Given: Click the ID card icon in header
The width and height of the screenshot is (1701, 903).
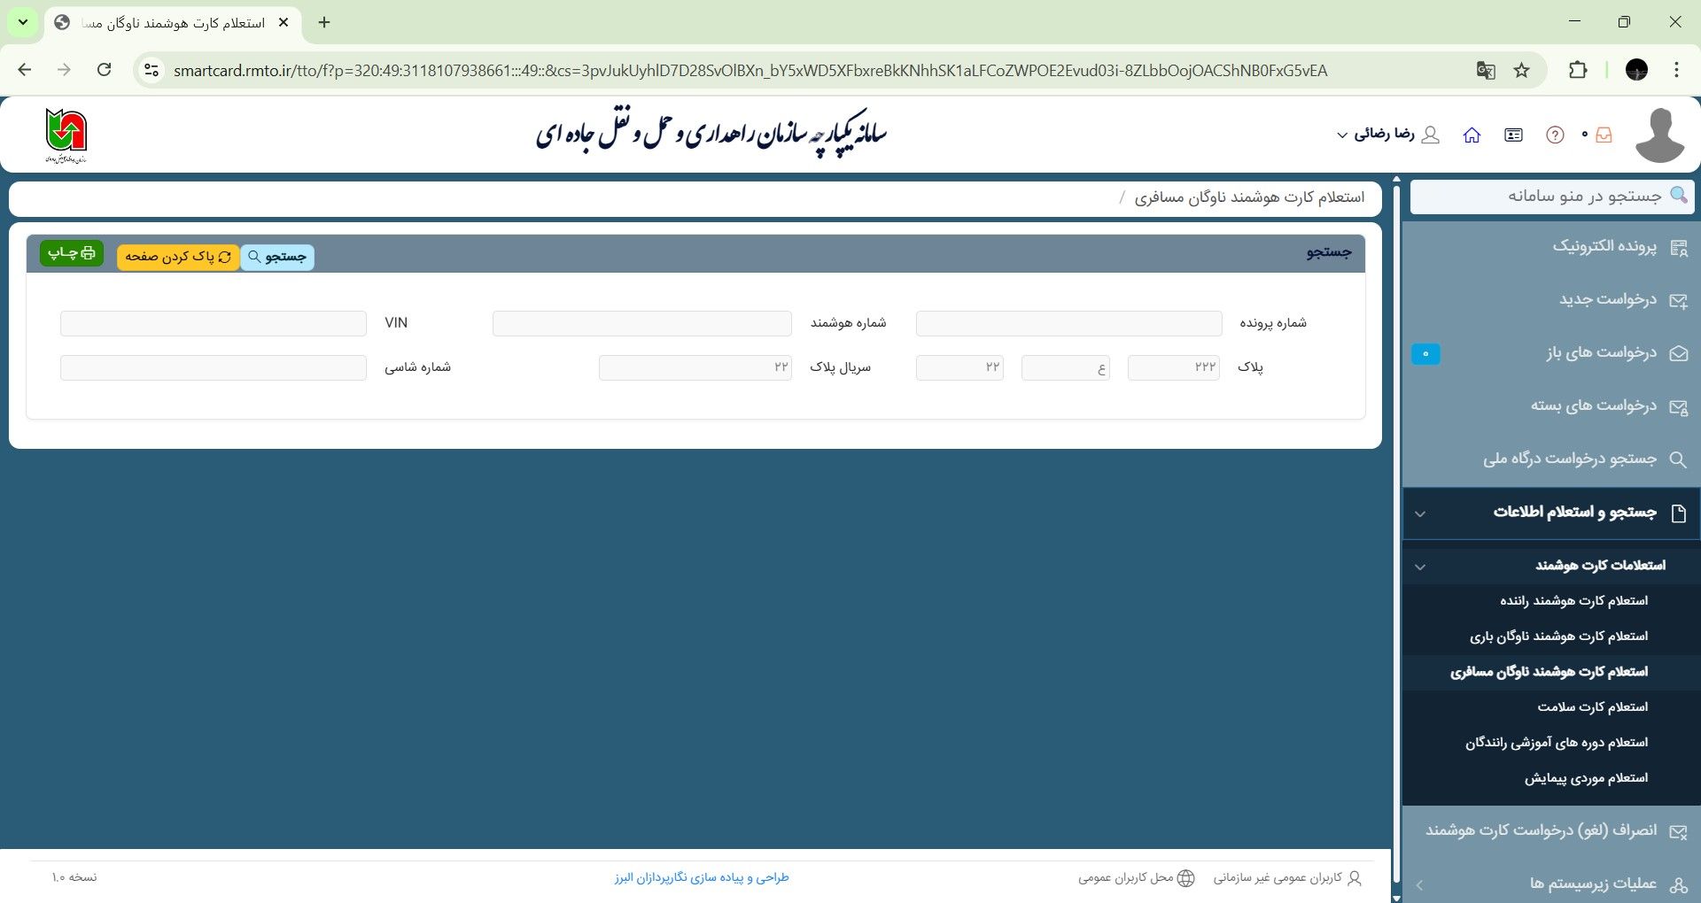Looking at the screenshot, I should coord(1513,135).
